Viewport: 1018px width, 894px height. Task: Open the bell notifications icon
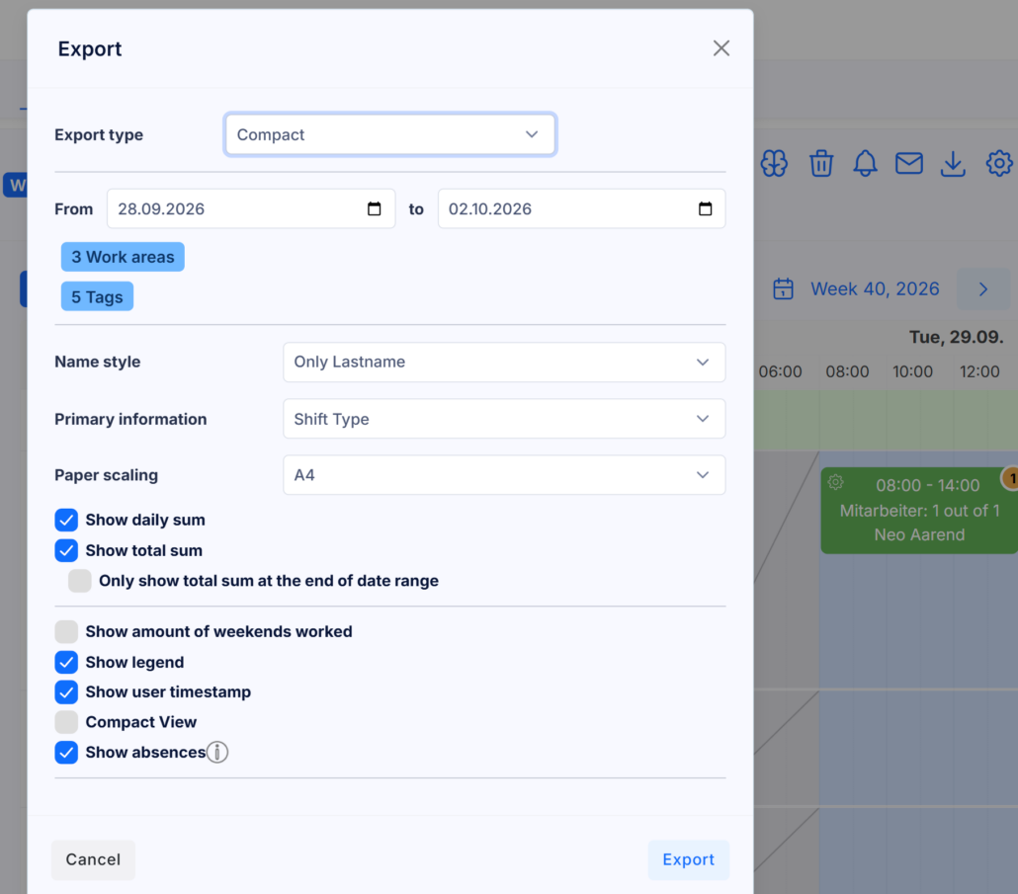865,164
